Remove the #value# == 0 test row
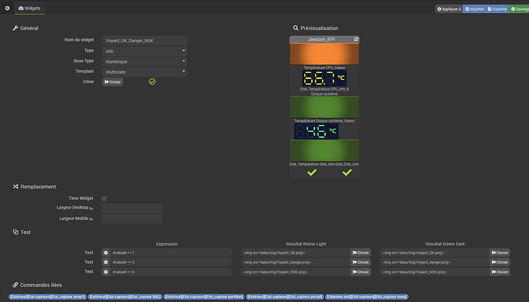 tap(106, 272)
